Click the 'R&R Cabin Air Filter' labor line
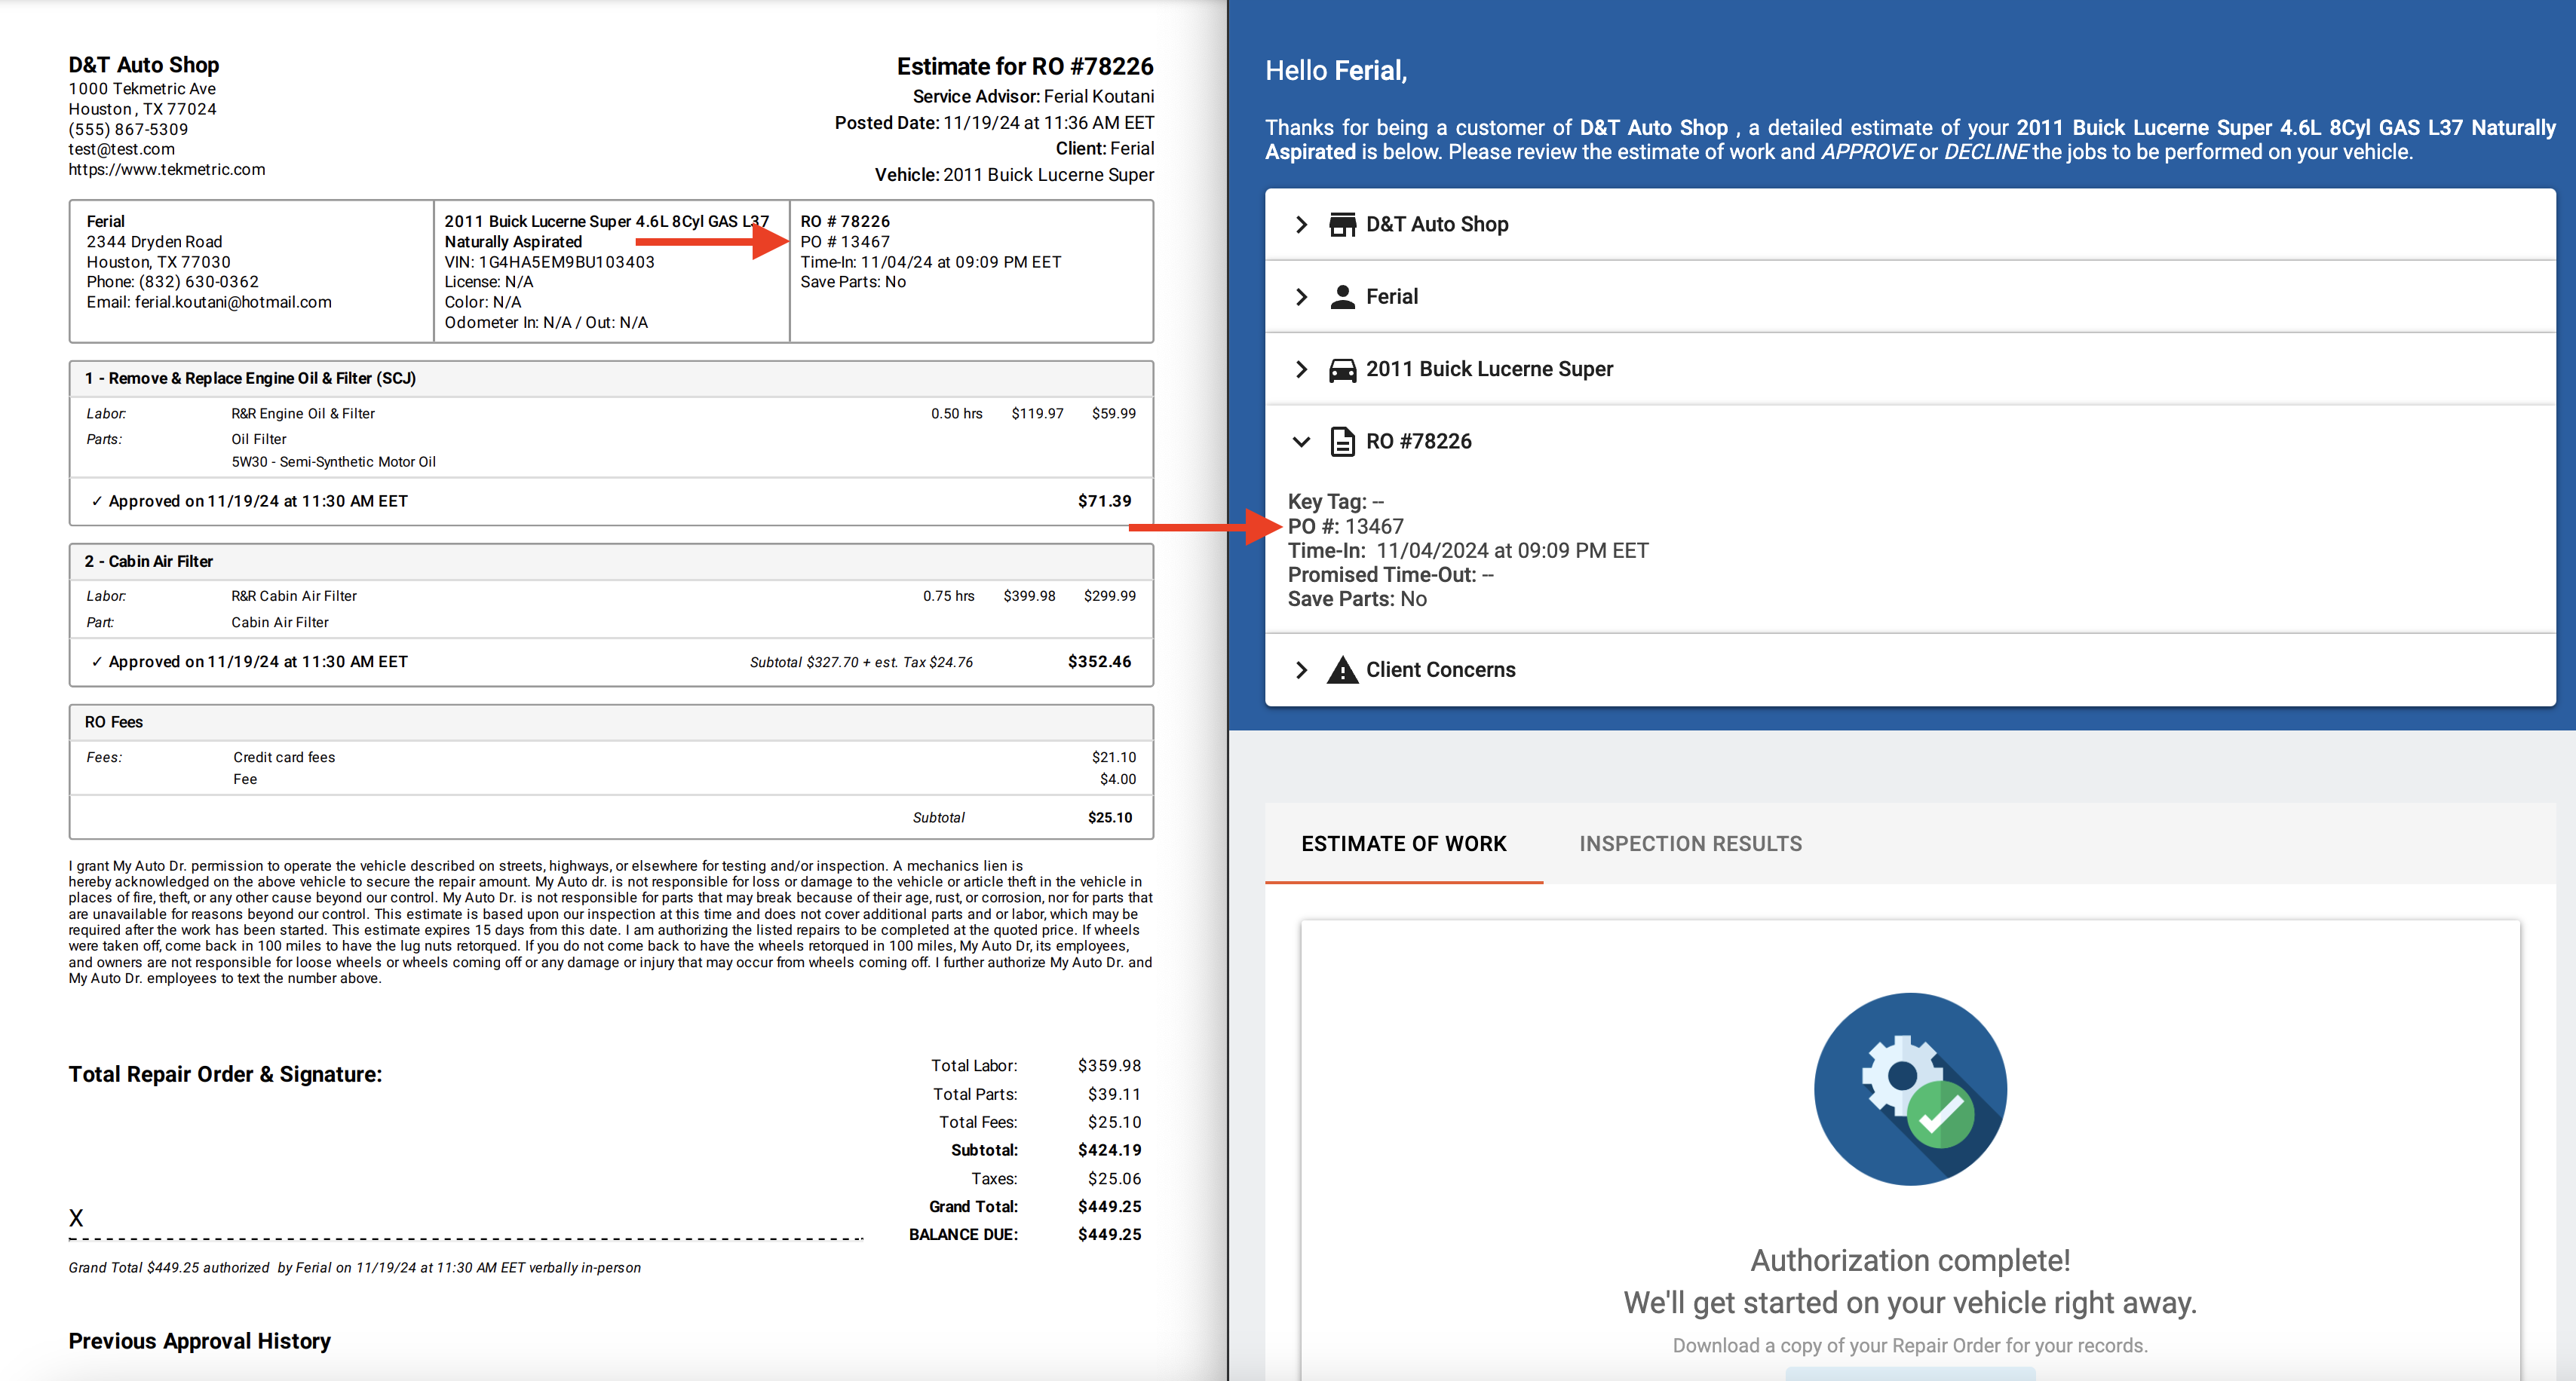Viewport: 2576px width, 1381px height. click(x=293, y=596)
